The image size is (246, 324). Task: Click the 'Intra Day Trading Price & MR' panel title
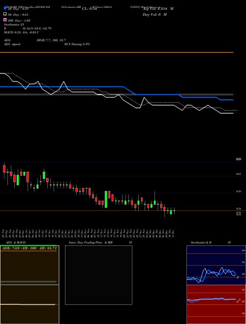point(91,243)
